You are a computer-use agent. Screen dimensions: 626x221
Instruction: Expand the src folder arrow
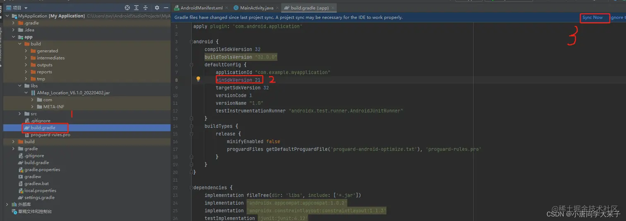[20, 114]
